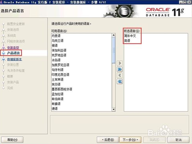Click the available languages scrollbar thumb

[114, 50]
